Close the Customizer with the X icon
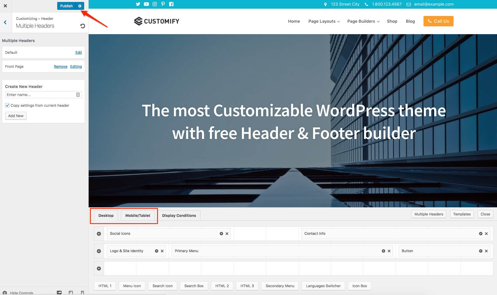This screenshot has width=497, height=295. 5,6
